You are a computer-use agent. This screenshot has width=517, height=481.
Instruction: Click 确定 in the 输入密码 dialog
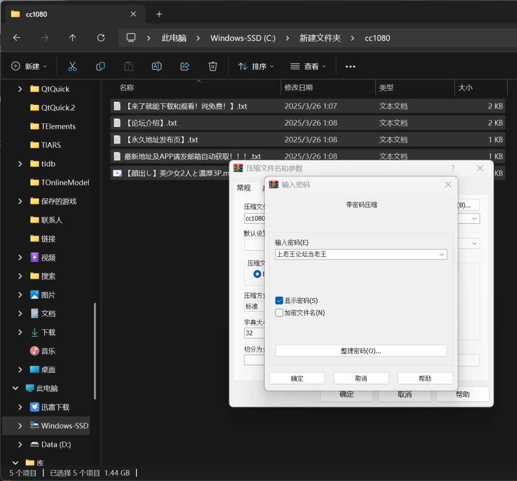tap(297, 379)
